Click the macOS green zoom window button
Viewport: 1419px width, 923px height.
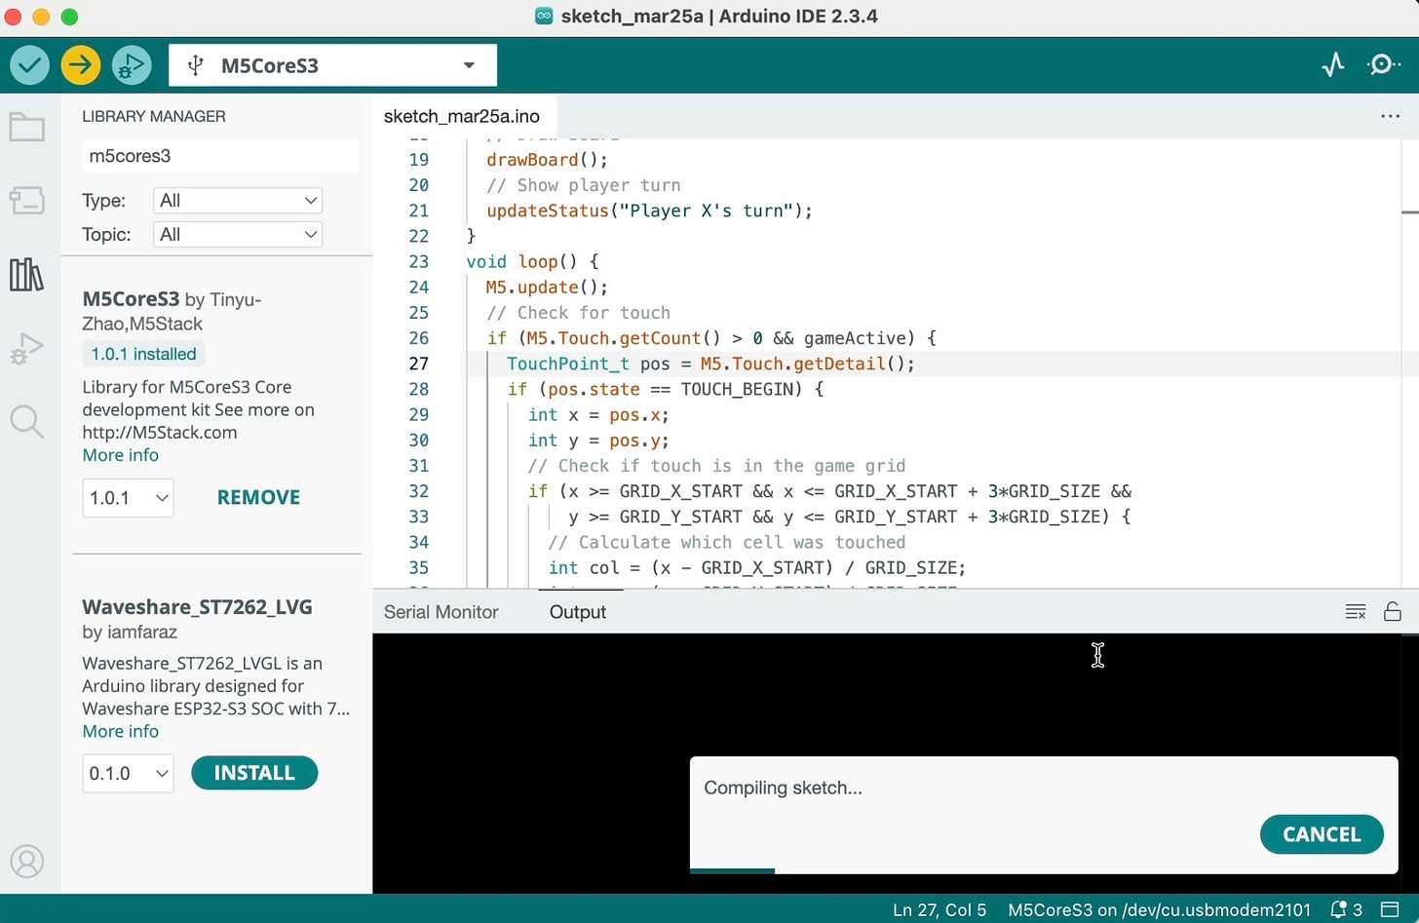click(69, 17)
